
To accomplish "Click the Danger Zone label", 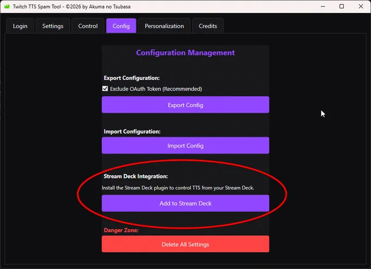I will click(121, 230).
